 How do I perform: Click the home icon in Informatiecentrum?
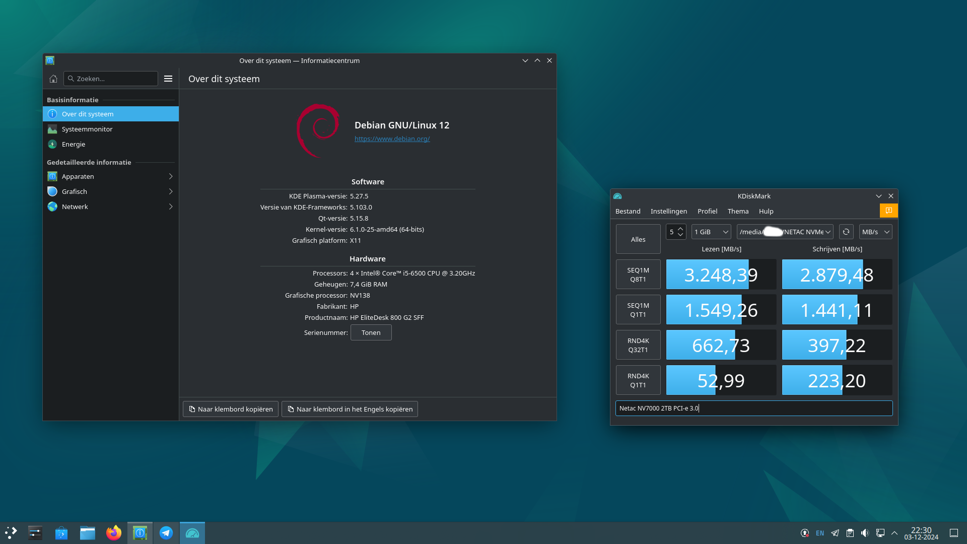click(53, 79)
